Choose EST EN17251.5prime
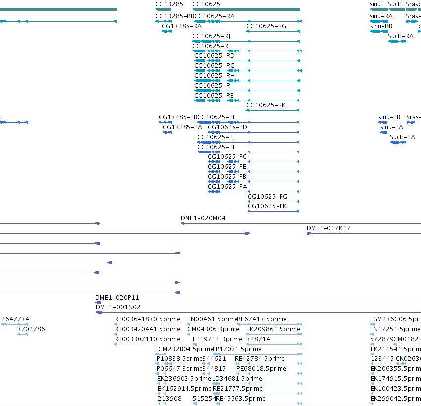421x406 pixels. (395, 329)
